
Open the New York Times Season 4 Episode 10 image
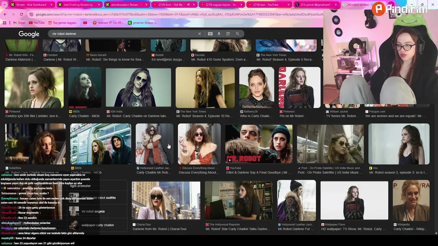(205, 87)
